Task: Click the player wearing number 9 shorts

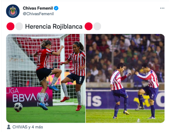Action: pos(148,90)
